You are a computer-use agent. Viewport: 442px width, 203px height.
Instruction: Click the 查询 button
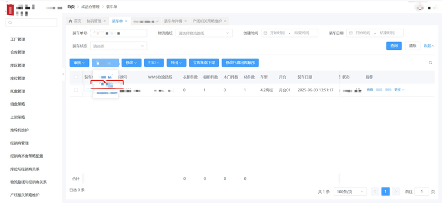394,46
